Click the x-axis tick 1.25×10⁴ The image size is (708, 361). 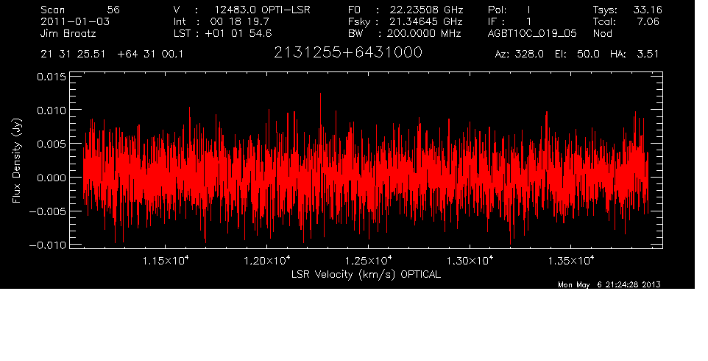coord(369,261)
